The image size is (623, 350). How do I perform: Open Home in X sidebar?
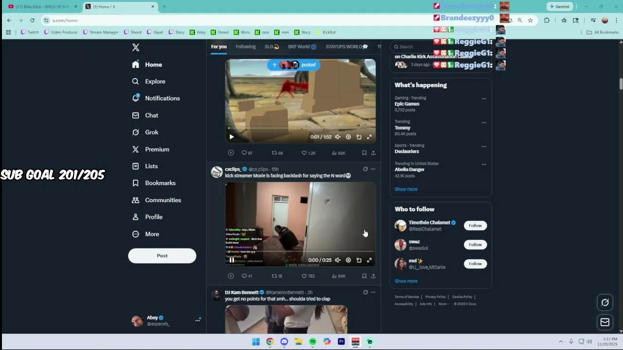click(147, 65)
